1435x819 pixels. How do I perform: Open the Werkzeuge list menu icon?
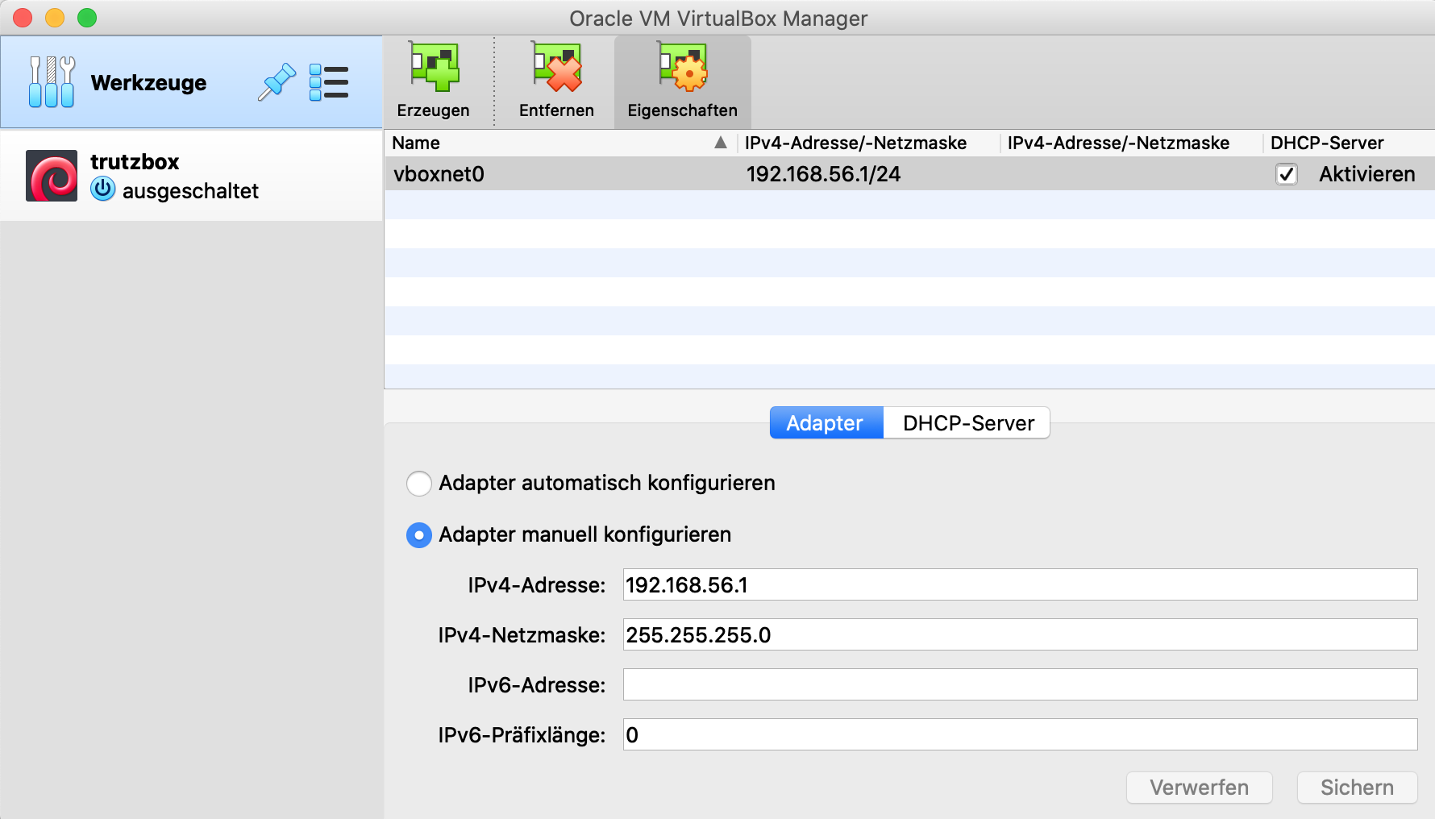point(328,82)
